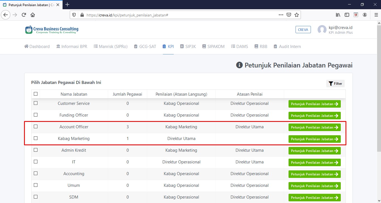Open the DAMS menu

(240, 47)
